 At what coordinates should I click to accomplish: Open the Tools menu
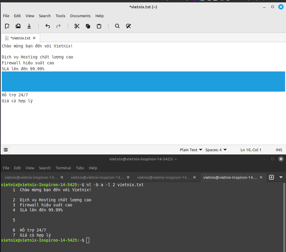[60, 16]
